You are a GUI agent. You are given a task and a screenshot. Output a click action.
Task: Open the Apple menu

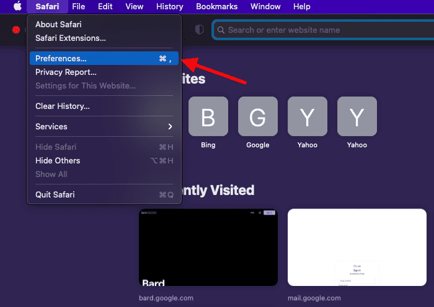coord(17,7)
